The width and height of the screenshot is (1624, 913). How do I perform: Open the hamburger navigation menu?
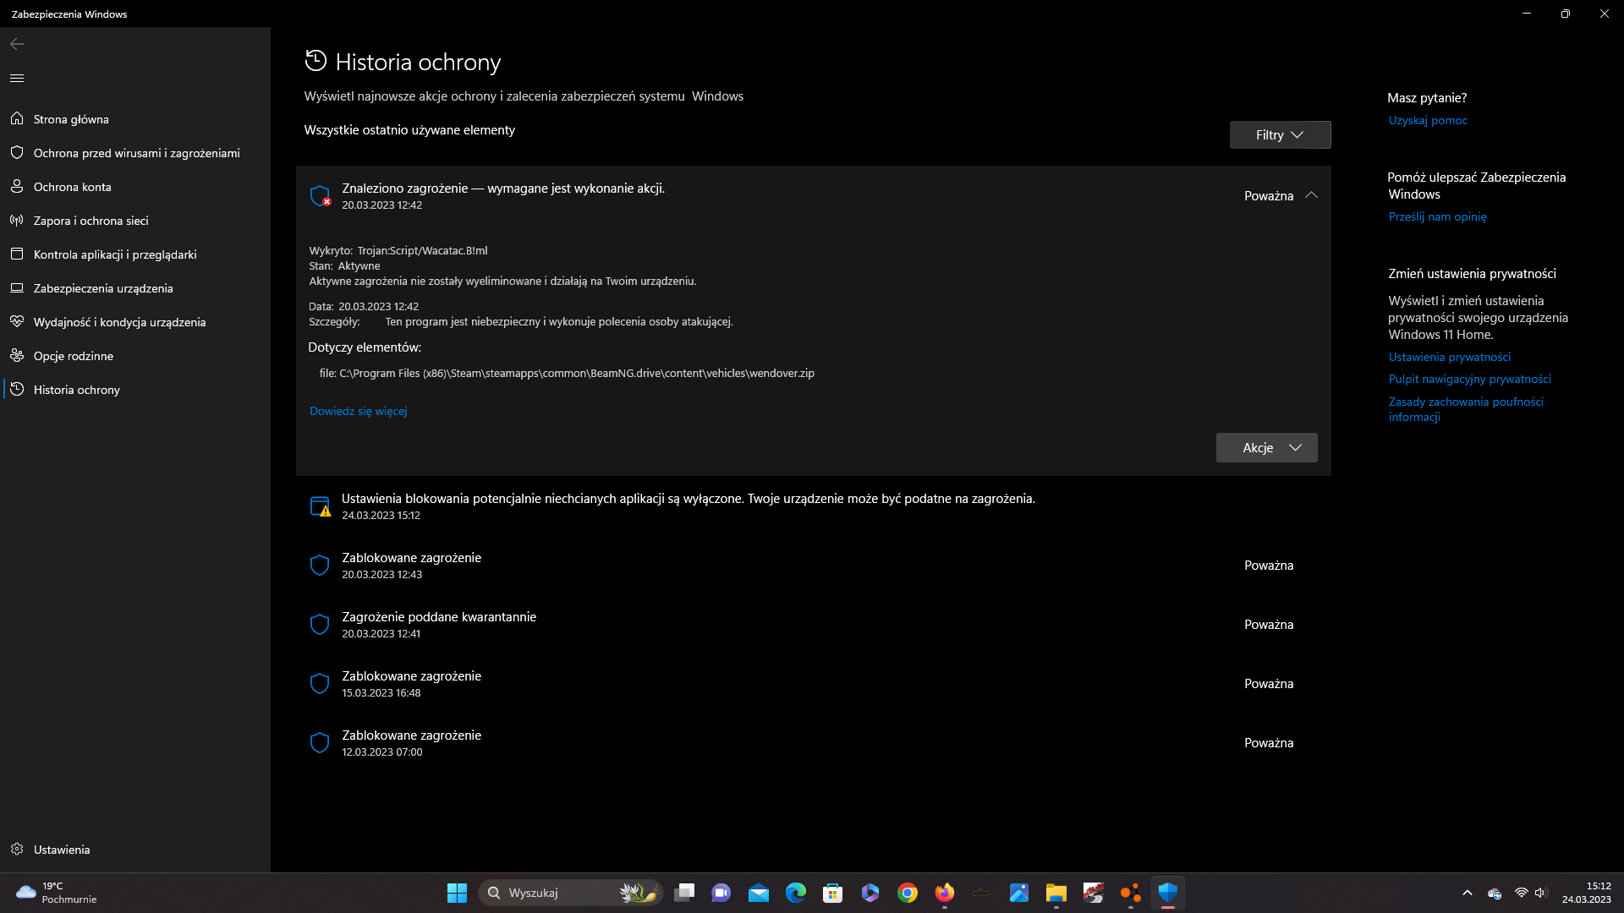(x=17, y=78)
